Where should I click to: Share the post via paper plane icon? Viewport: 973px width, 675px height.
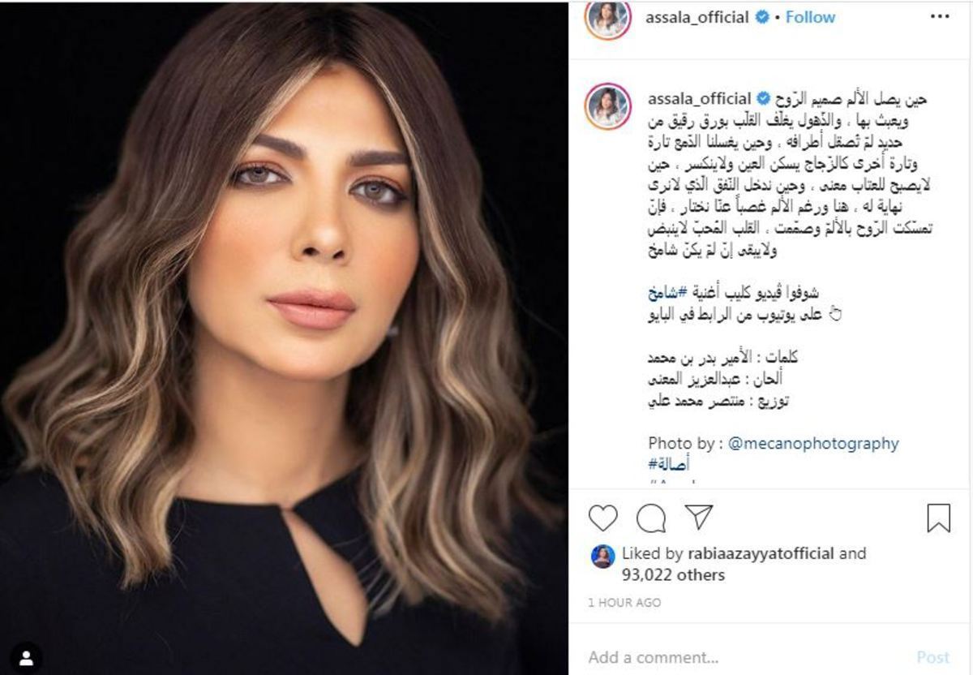click(x=698, y=517)
